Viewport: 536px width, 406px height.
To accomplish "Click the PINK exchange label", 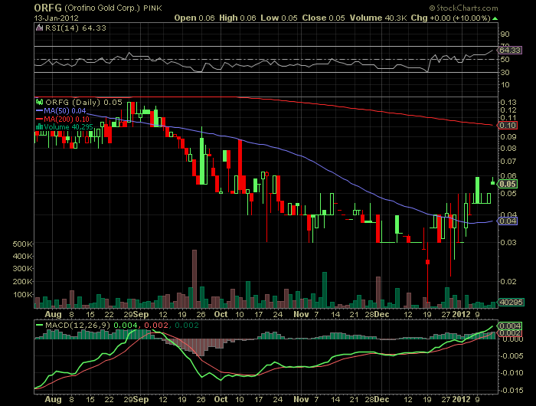I will 152,8.
